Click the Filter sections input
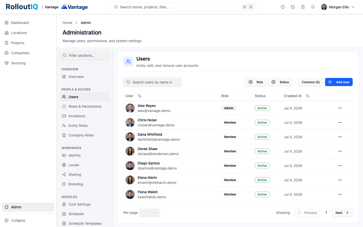 84,55
